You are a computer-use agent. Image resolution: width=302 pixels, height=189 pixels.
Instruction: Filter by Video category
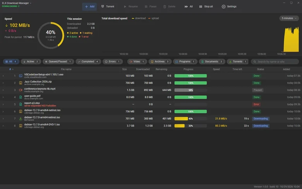[x=137, y=62]
